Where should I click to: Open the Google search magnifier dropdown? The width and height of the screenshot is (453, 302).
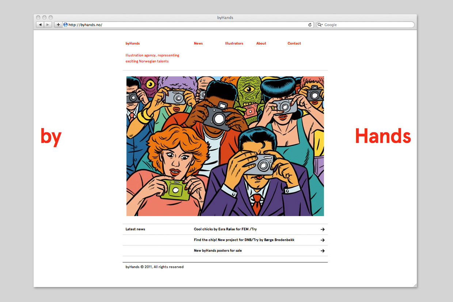(320, 25)
